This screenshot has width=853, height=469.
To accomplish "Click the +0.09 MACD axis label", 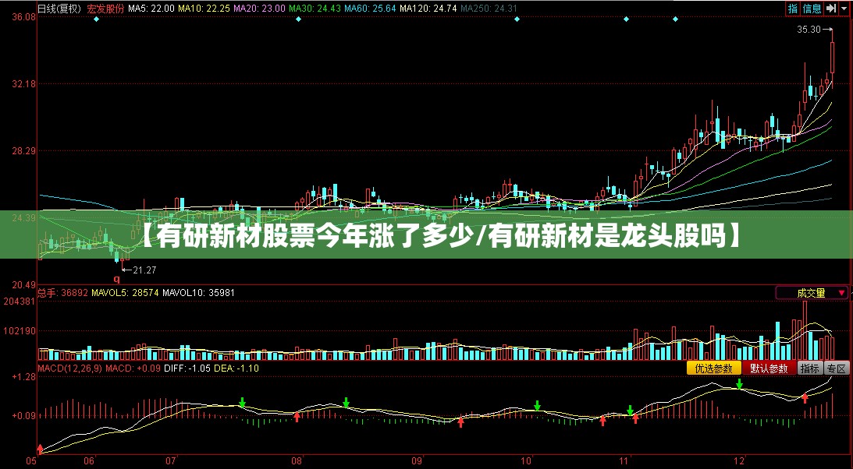I will pyautogui.click(x=23, y=416).
